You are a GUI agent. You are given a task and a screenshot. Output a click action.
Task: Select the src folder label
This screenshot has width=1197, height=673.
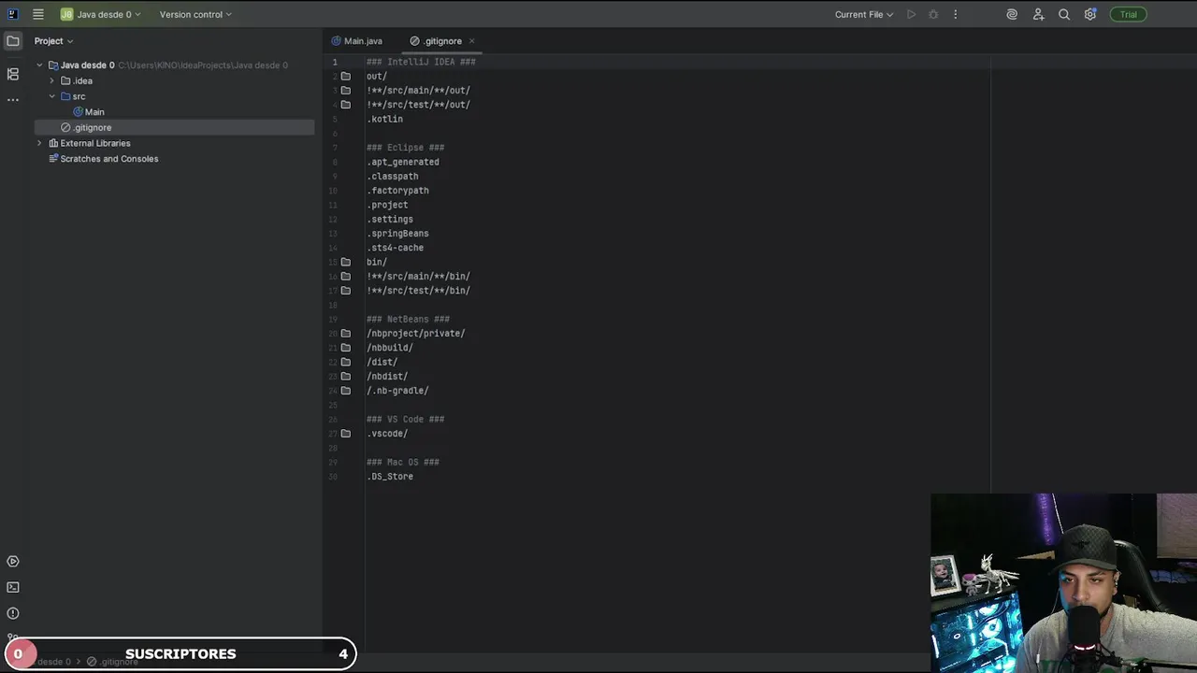pyautogui.click(x=79, y=96)
